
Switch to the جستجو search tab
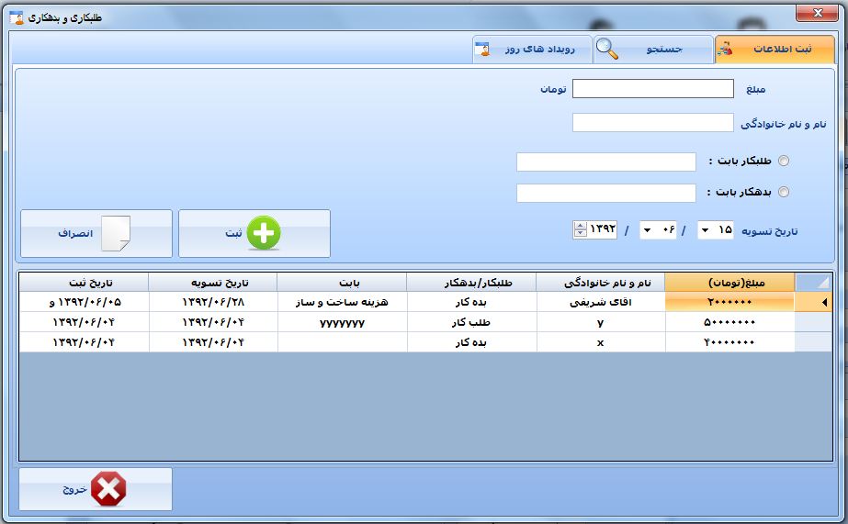(x=653, y=50)
